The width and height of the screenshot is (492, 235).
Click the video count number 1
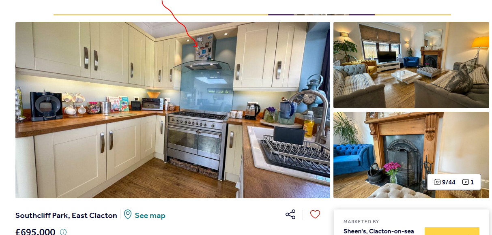click(472, 182)
